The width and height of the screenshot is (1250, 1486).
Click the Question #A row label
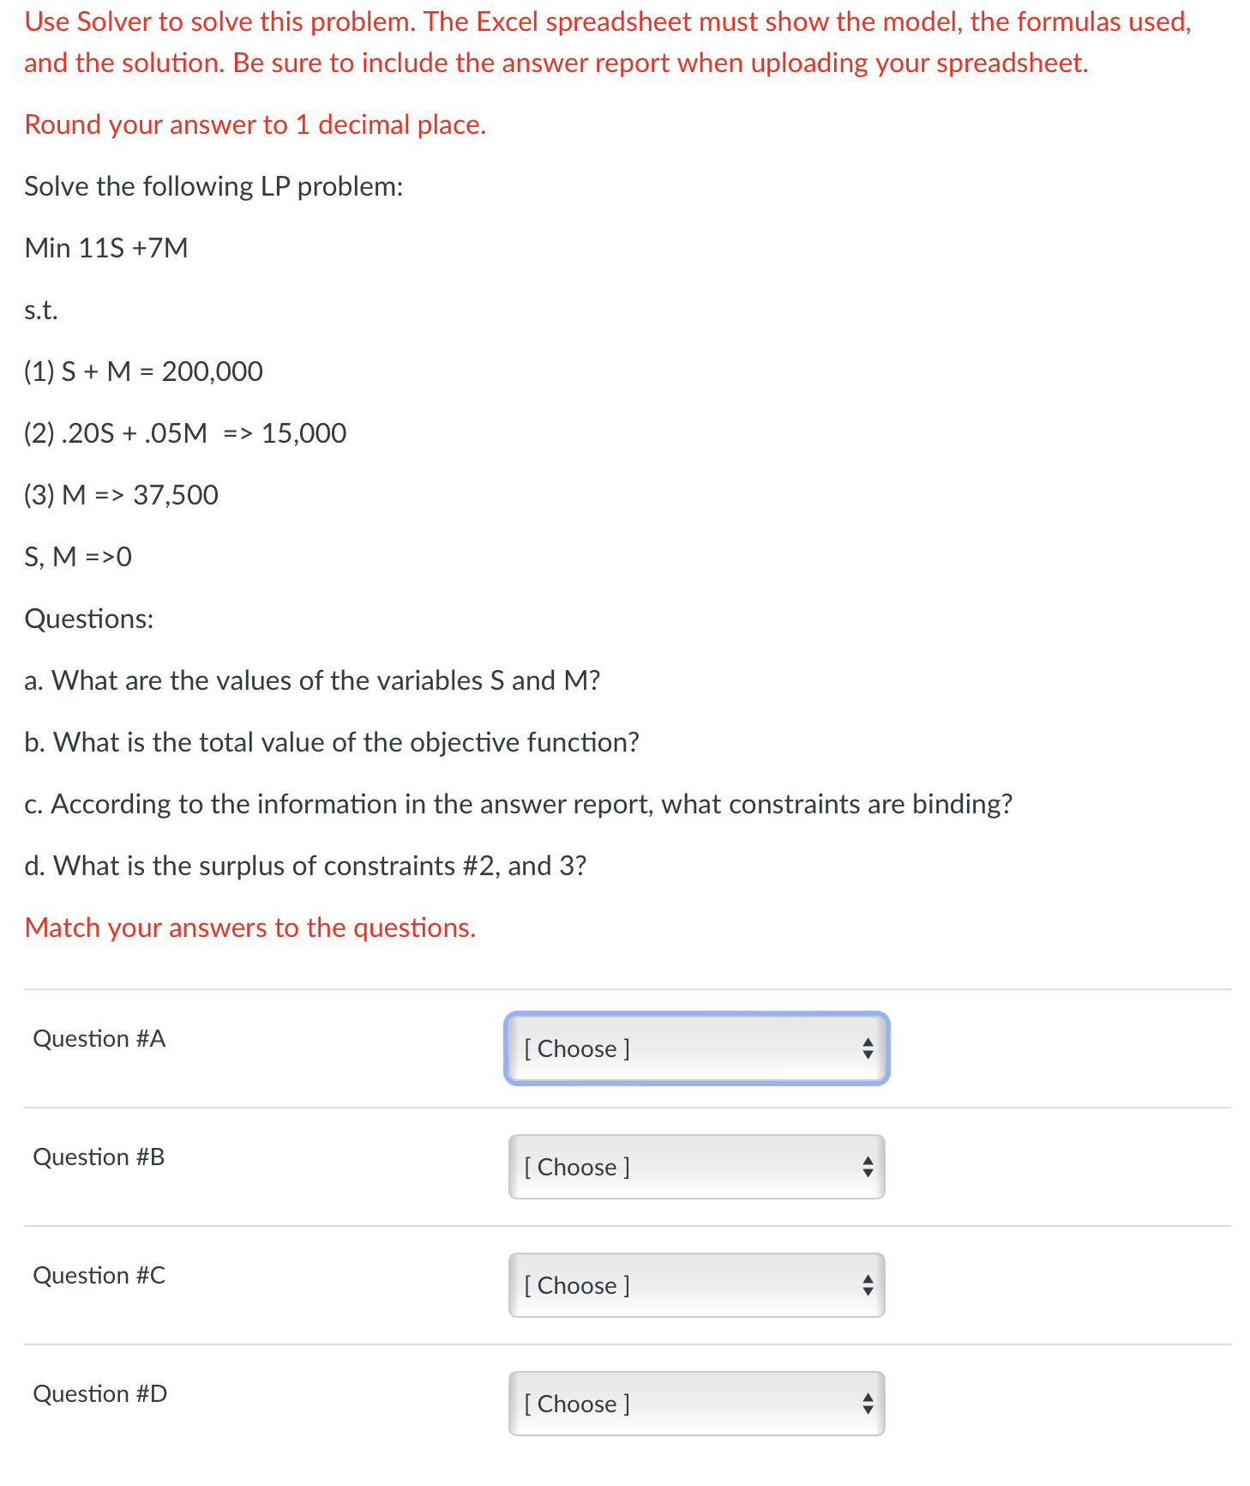[x=99, y=1038]
